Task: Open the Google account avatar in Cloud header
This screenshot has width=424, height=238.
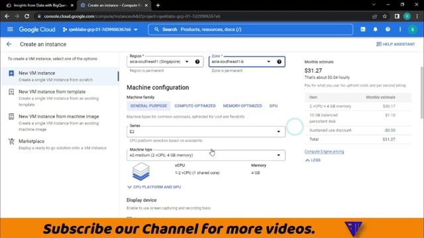Action: click(x=412, y=29)
